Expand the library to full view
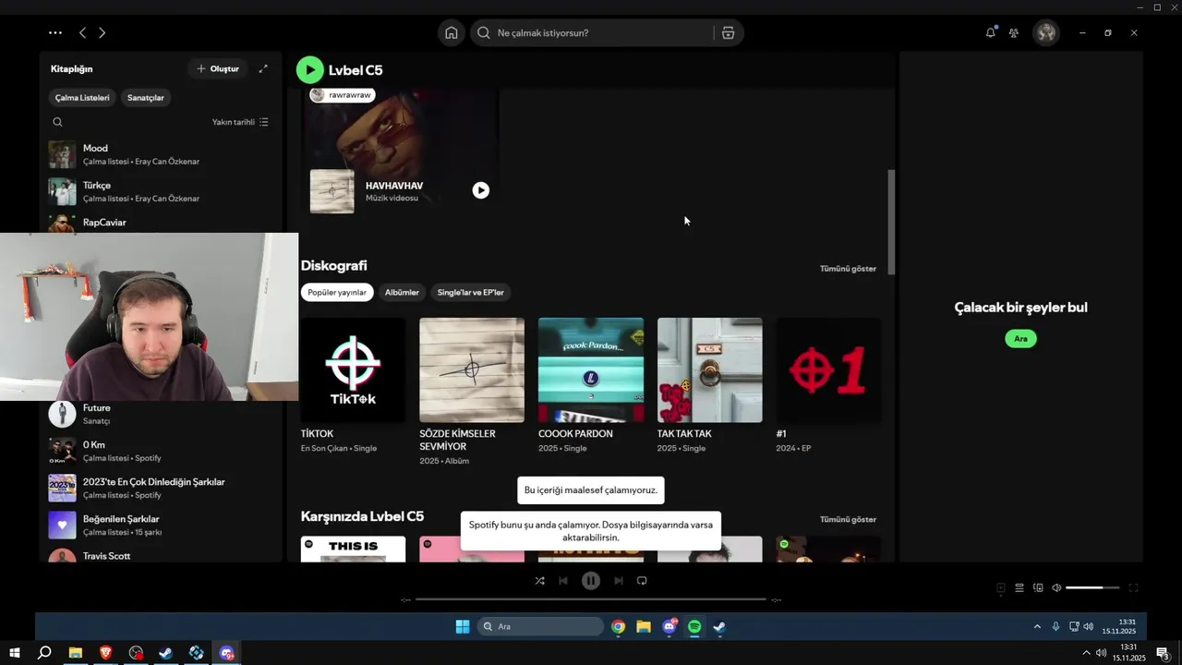 click(263, 68)
